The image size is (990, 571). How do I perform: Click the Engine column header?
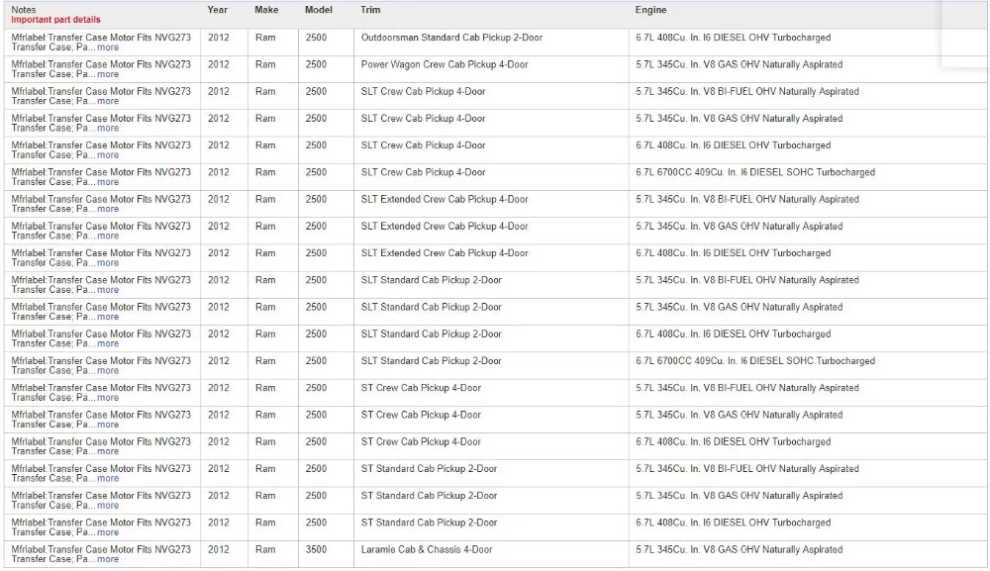[x=651, y=10]
